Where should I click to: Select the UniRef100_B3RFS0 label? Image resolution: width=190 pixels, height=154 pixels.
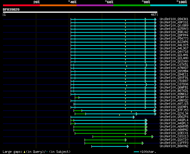click(x=174, y=97)
